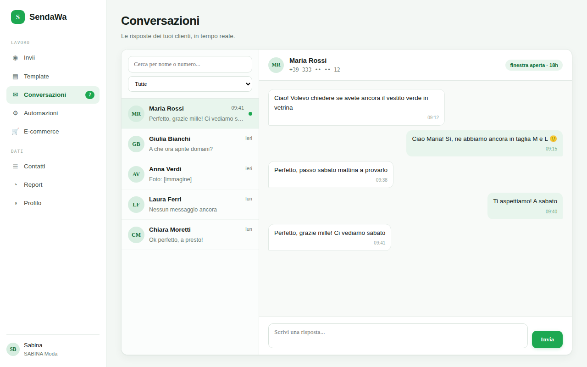Open the Profilo page
This screenshot has width=587, height=367.
53,203
